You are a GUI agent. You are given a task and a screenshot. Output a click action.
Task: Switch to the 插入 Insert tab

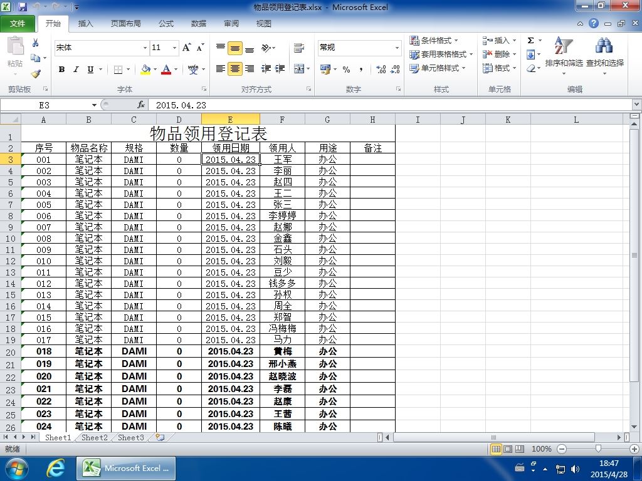pyautogui.click(x=85, y=24)
